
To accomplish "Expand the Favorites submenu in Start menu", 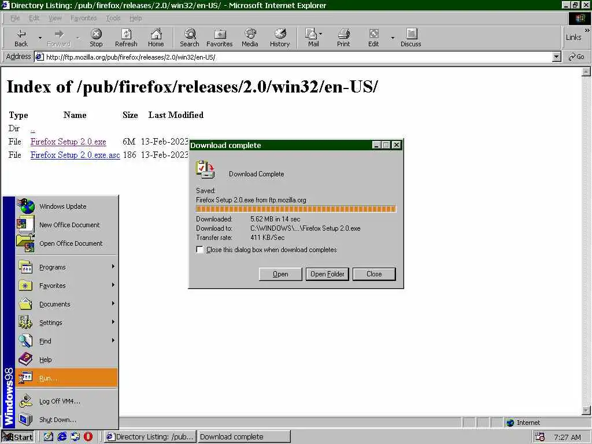I will click(66, 286).
